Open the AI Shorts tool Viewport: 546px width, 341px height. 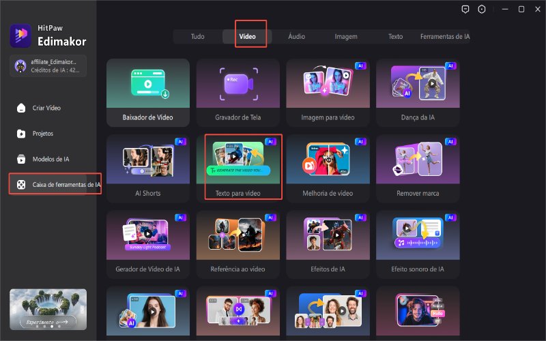point(148,168)
